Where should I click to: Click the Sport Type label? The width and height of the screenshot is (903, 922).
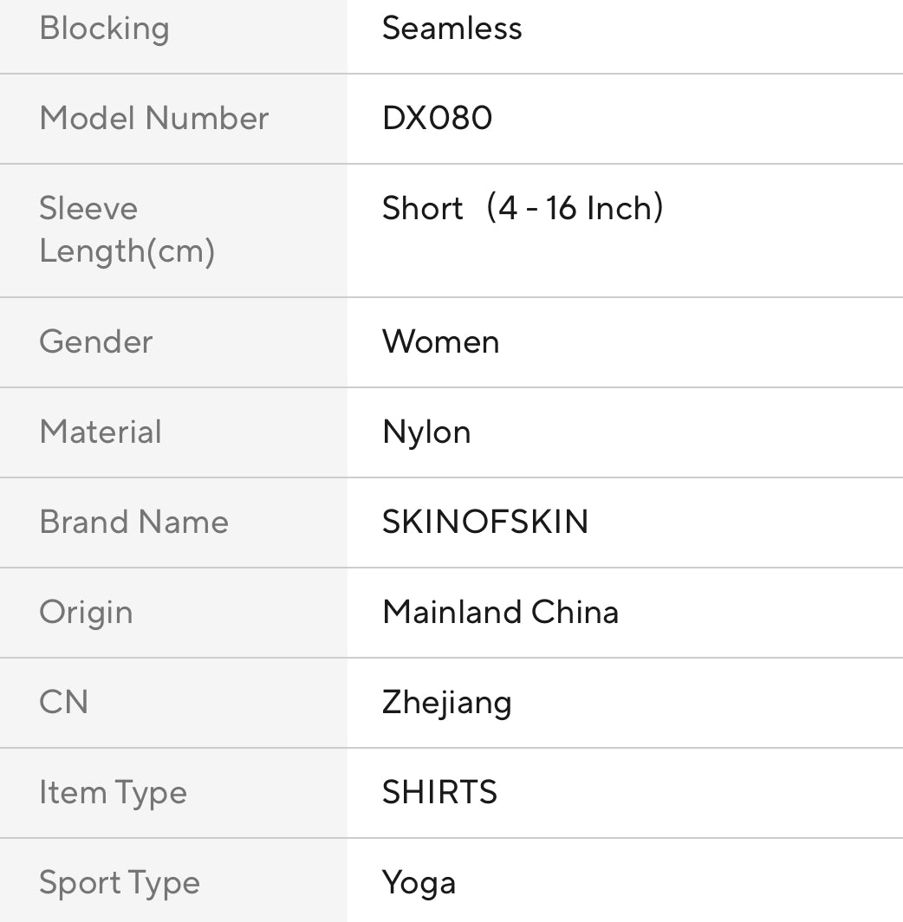pyautogui.click(x=119, y=883)
